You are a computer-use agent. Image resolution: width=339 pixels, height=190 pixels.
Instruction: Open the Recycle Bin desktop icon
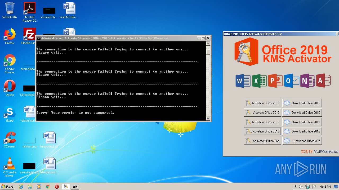10,11
